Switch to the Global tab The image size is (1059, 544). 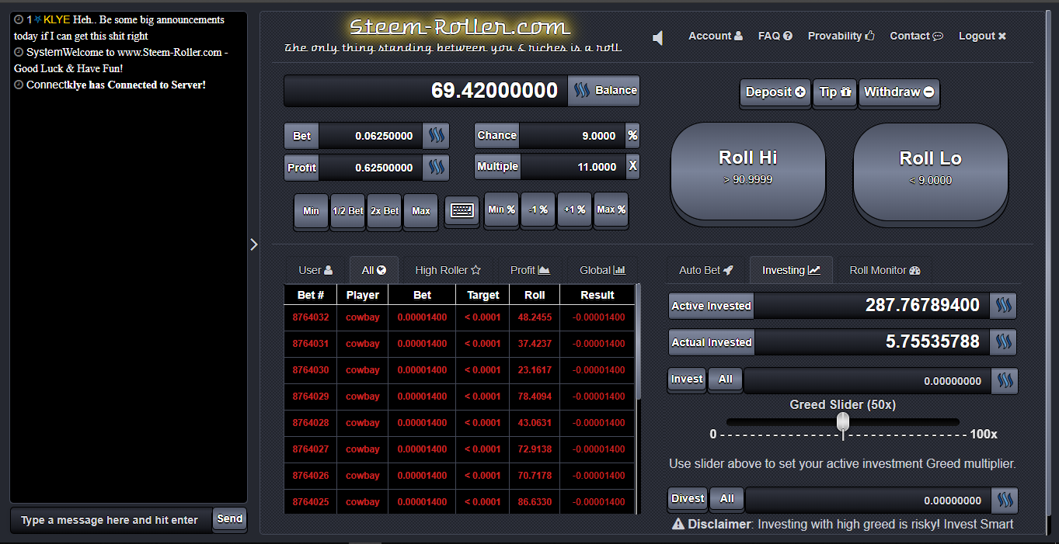[602, 270]
